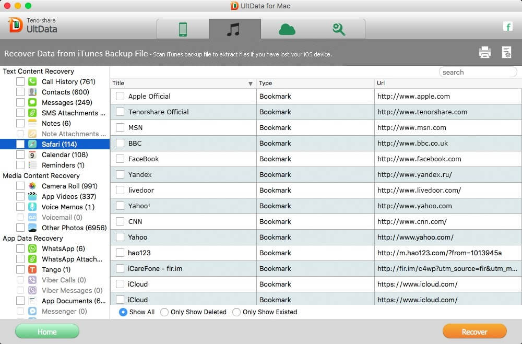Click the Url column header
Viewport: 522px width, 344px height.
[x=448, y=83]
